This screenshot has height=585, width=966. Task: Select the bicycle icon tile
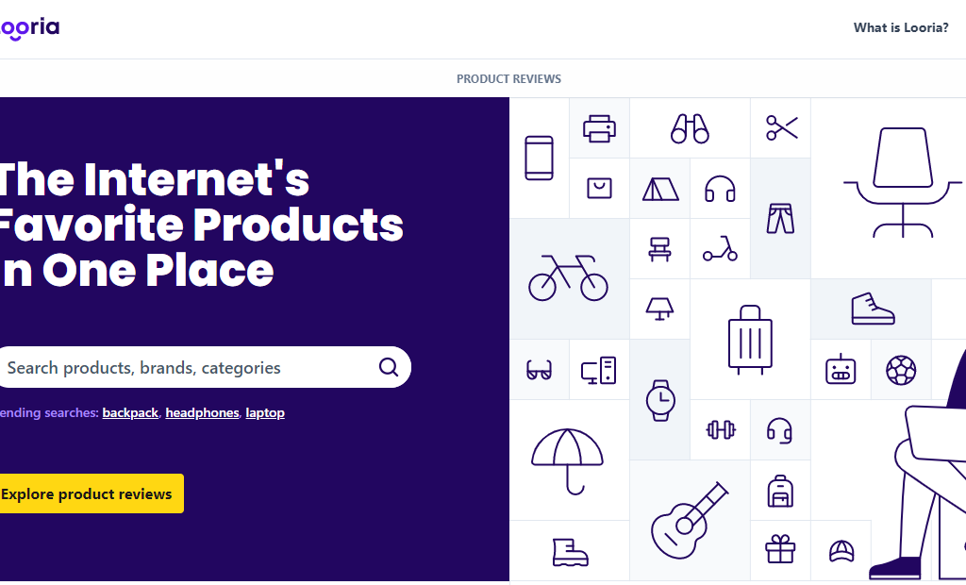click(x=568, y=278)
